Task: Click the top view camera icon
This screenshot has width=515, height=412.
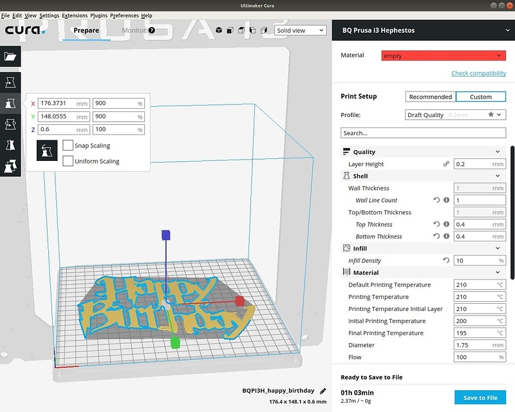Action: (x=241, y=30)
